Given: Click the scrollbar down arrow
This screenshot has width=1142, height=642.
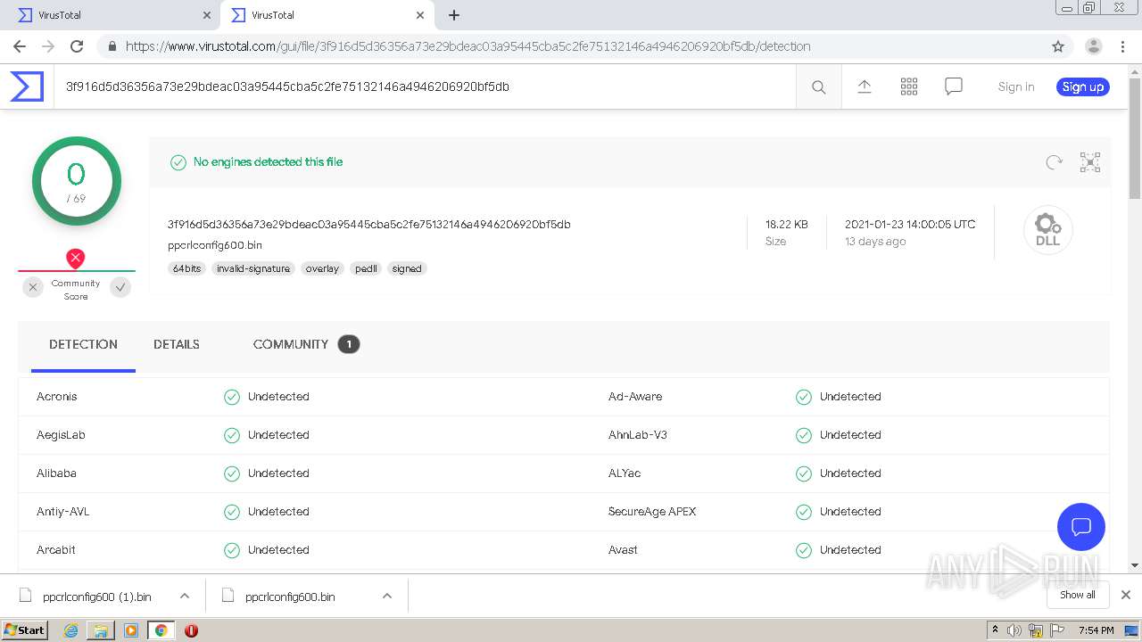Looking at the screenshot, I should [x=1135, y=565].
